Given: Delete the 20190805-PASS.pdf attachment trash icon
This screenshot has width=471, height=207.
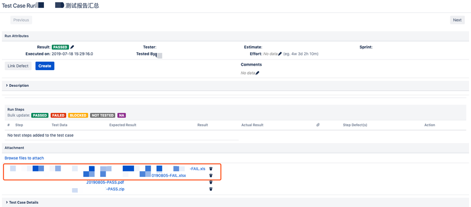Looking at the screenshot, I should click(x=211, y=182).
